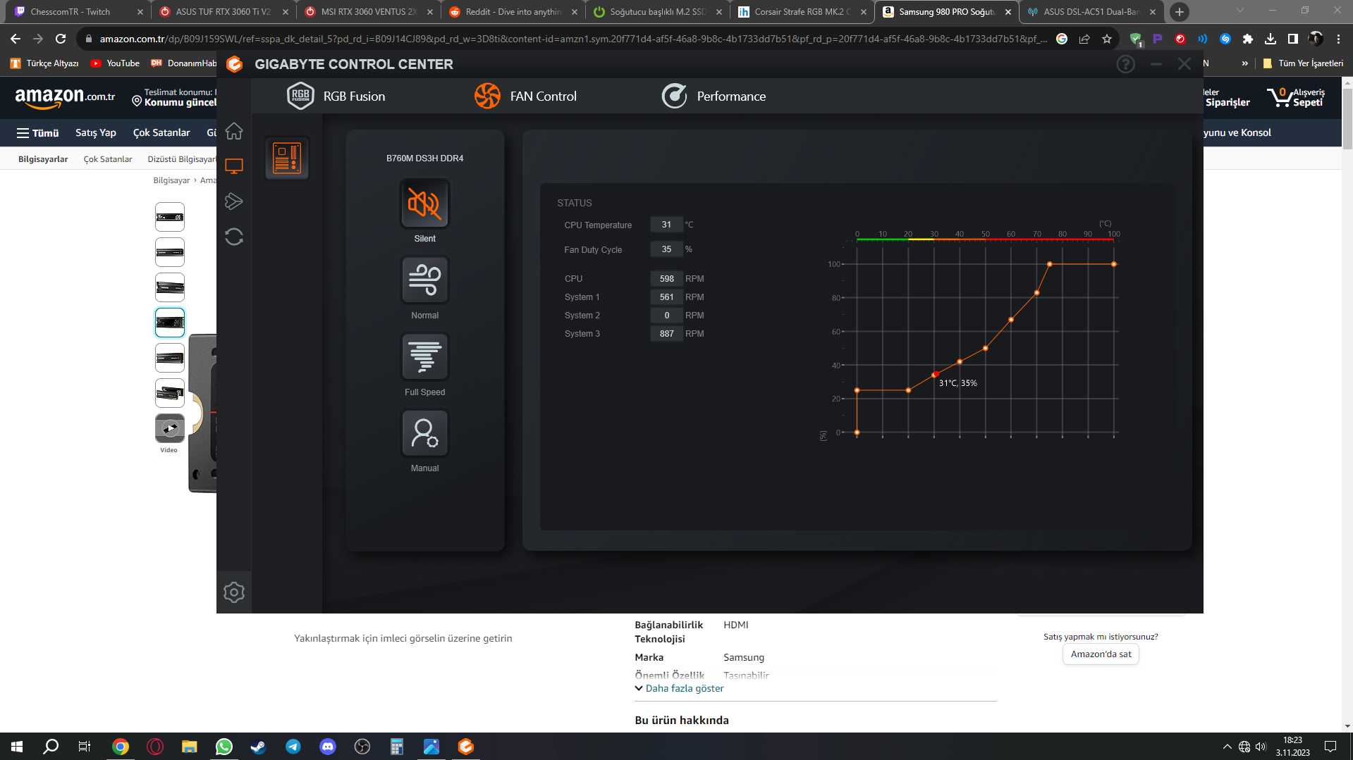Viewport: 1353px width, 760px height.
Task: Select the first product thumbnail on Amazon
Action: click(170, 217)
